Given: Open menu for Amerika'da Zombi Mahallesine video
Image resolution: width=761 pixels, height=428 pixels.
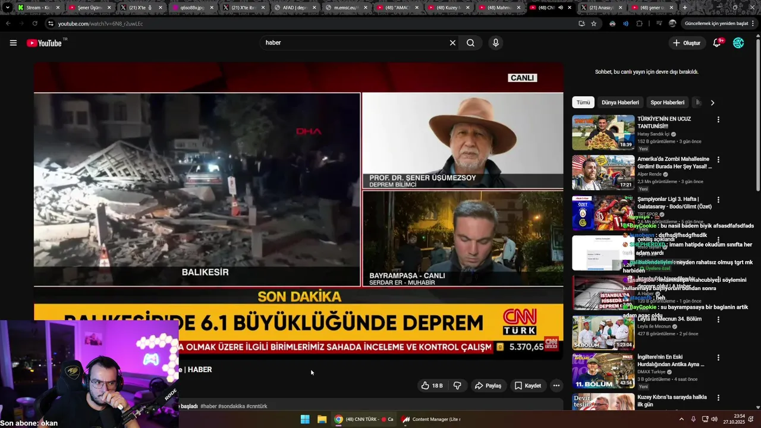Looking at the screenshot, I should click(718, 160).
